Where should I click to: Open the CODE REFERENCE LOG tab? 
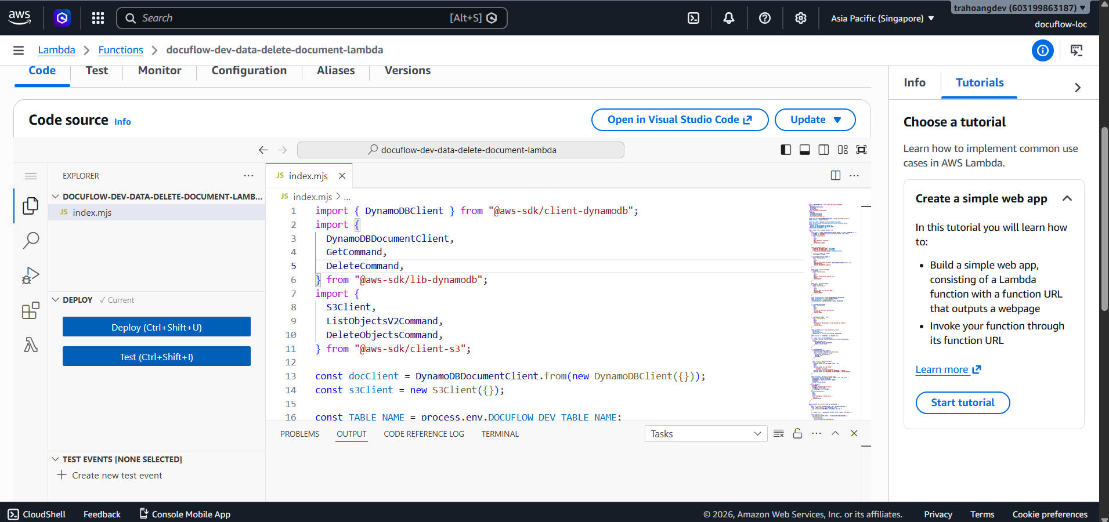(x=424, y=434)
